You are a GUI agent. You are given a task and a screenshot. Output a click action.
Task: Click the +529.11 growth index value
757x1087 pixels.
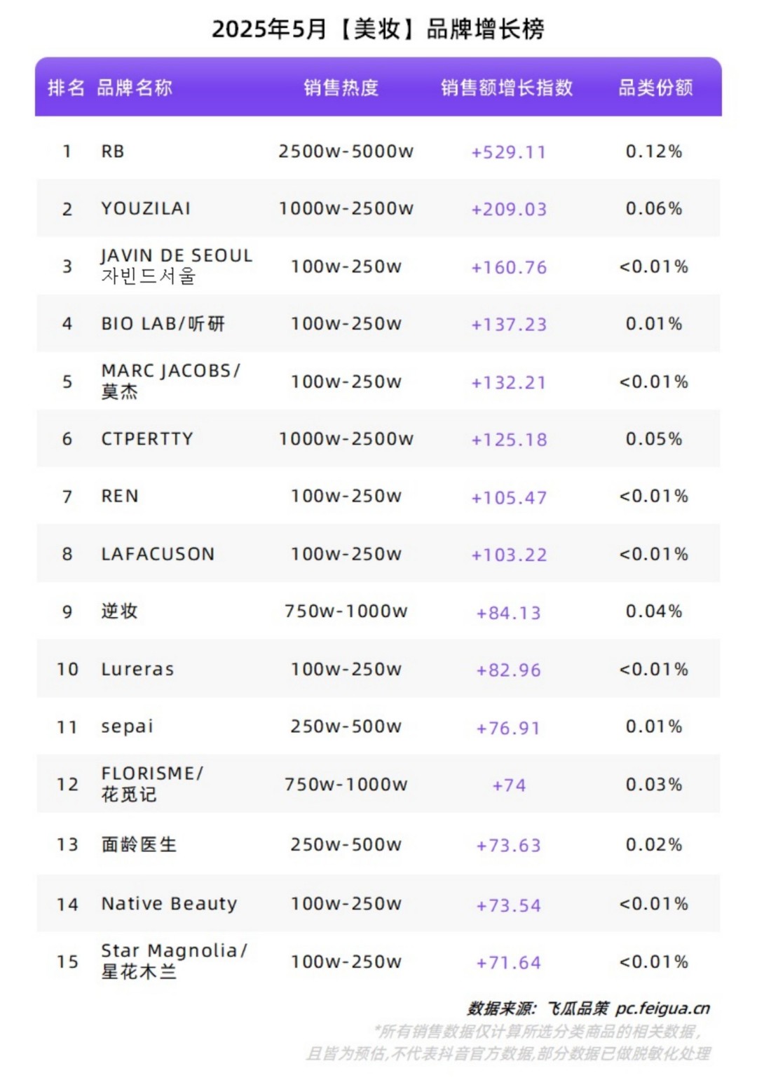508,153
